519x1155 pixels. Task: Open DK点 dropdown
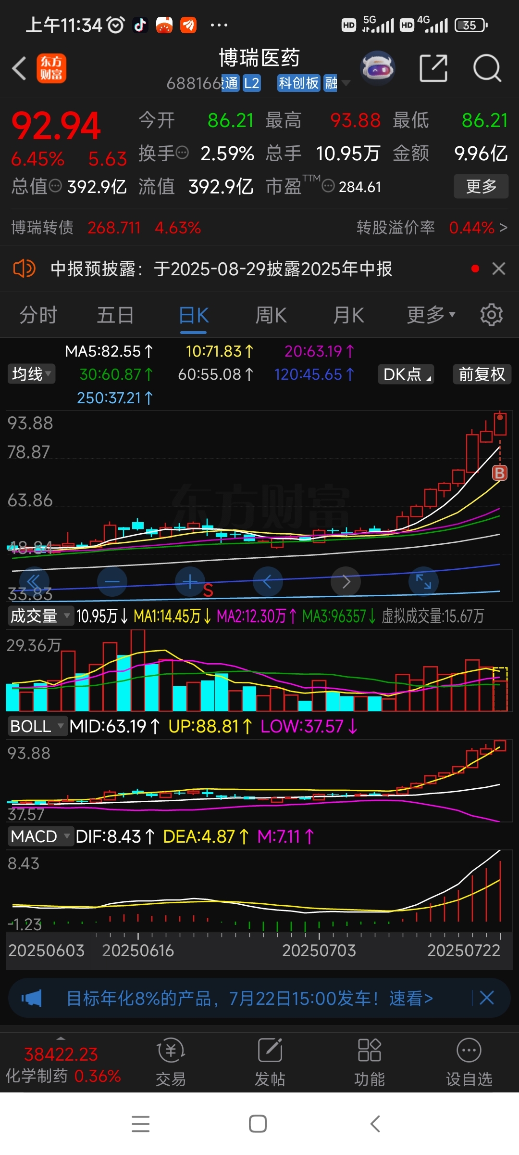click(x=406, y=374)
